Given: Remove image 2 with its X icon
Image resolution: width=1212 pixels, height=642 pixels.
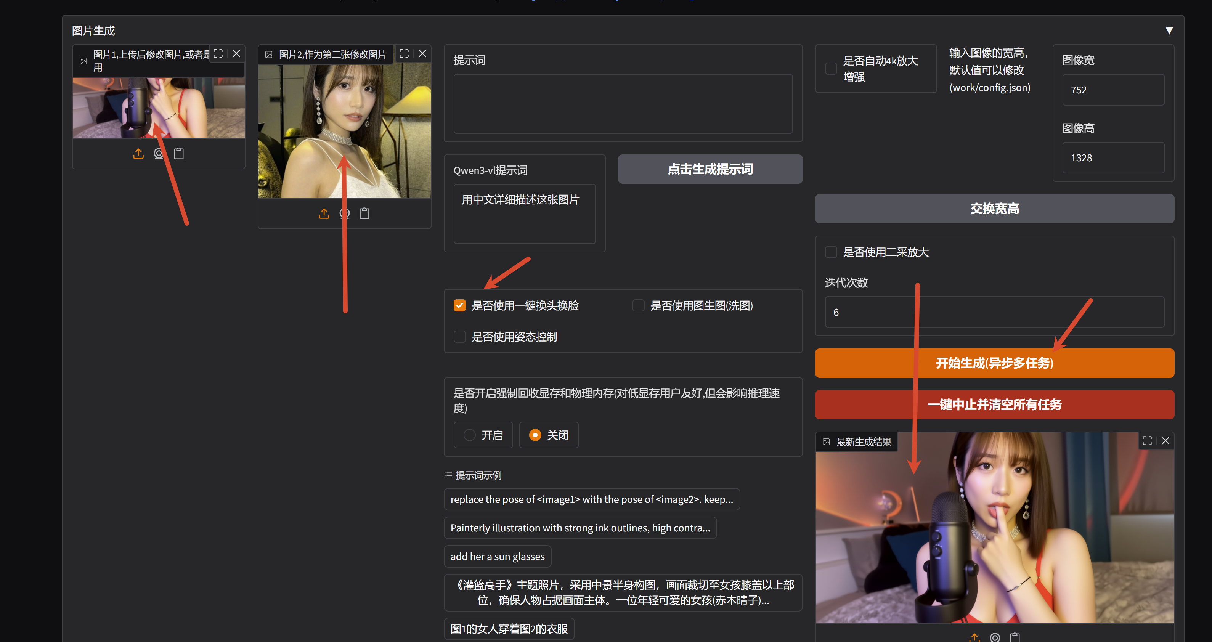Looking at the screenshot, I should coord(422,54).
